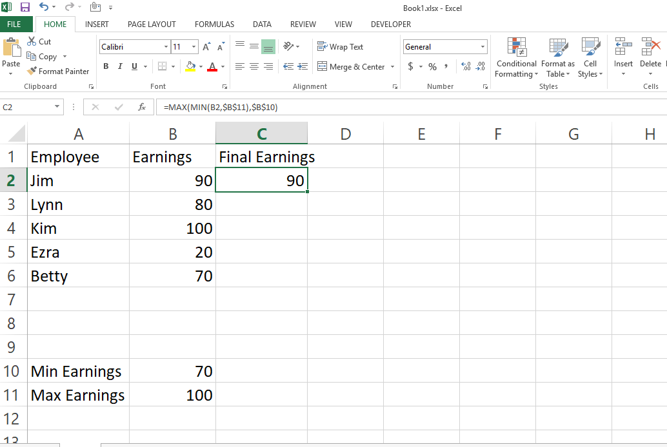Click the Insert Function fx button
Screen dimensions: 667x447
coord(142,107)
